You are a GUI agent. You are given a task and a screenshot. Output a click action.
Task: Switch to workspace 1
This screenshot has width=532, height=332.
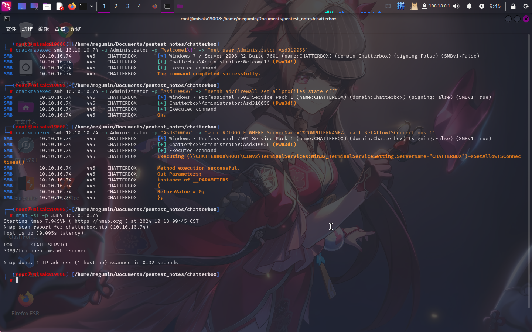(x=104, y=6)
